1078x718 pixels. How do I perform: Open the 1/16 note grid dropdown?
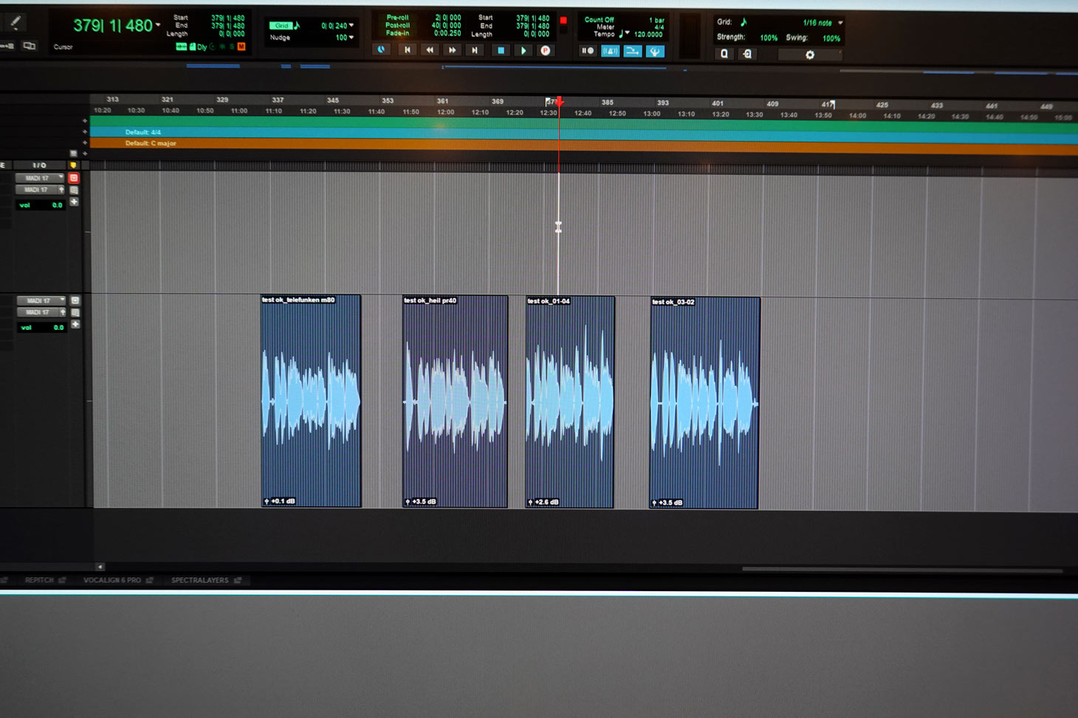840,23
